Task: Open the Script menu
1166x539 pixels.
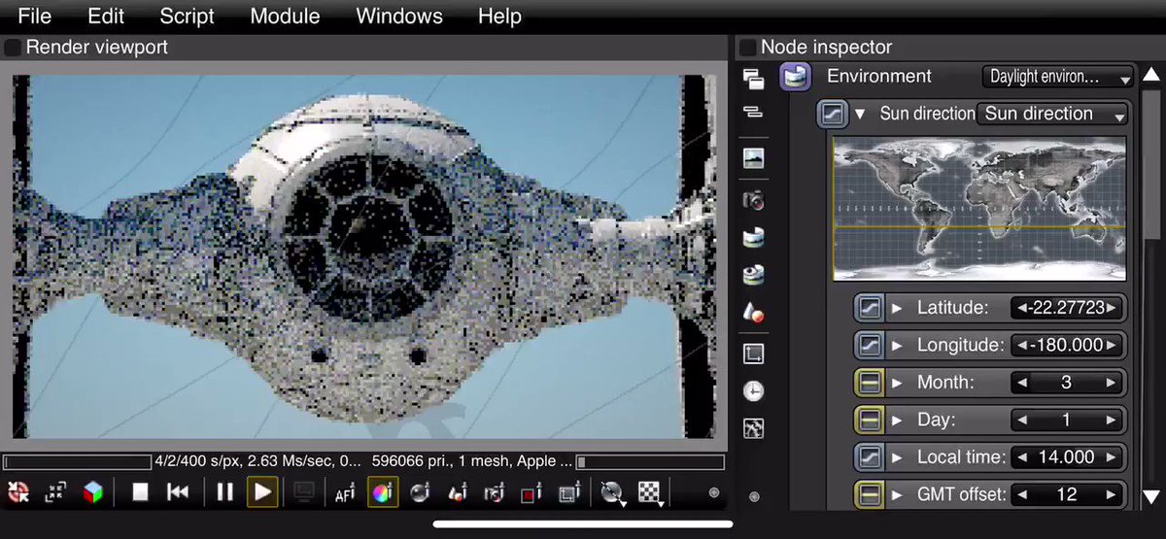Action: [x=189, y=17]
